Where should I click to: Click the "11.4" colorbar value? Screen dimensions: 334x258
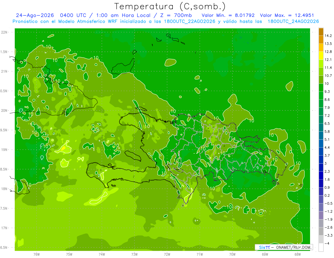[x=328, y=68]
